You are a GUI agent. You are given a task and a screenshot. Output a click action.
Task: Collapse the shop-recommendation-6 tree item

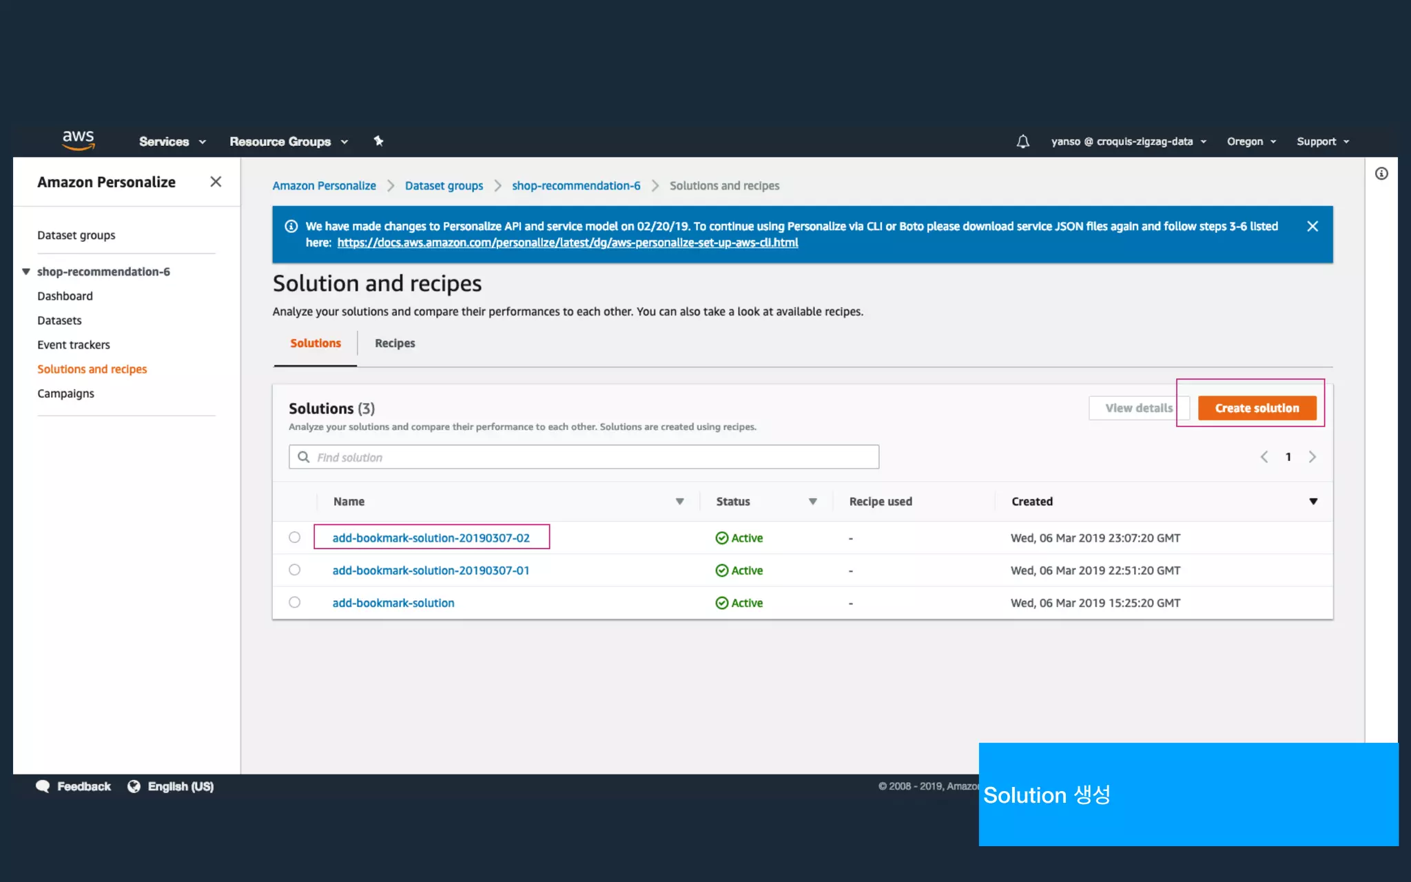(26, 271)
